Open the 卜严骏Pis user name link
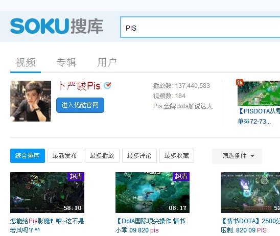Image resolution: width=280 pixels, height=236 pixels. 80,86
